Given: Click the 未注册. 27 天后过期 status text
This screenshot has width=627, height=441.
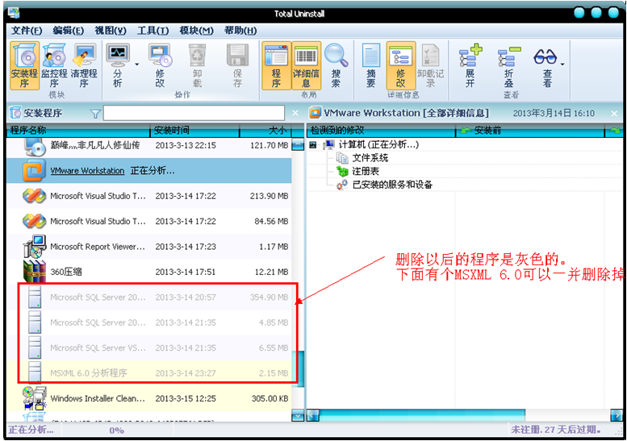Looking at the screenshot, I should pos(556,430).
